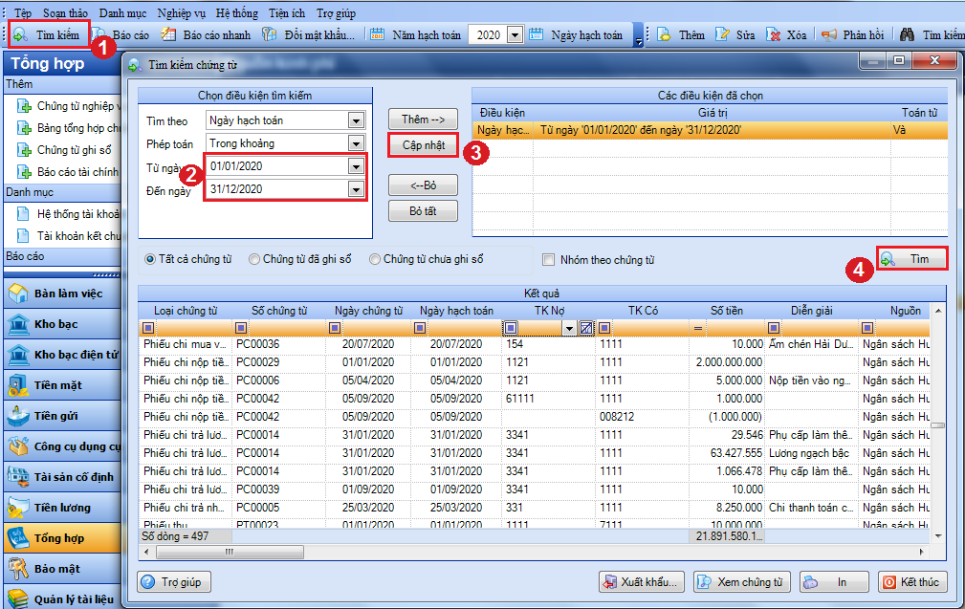Click the Diễn giải column filter icon
The height and width of the screenshot is (609, 965).
coord(774,328)
